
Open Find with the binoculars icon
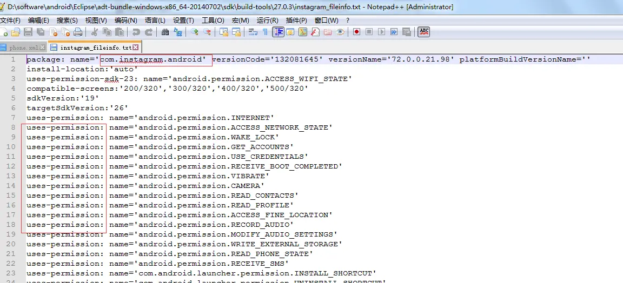(165, 32)
